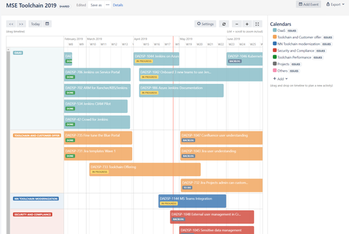Open DADSP-731 Jira templates Wave 1
This screenshot has height=234, width=349.
98,154
